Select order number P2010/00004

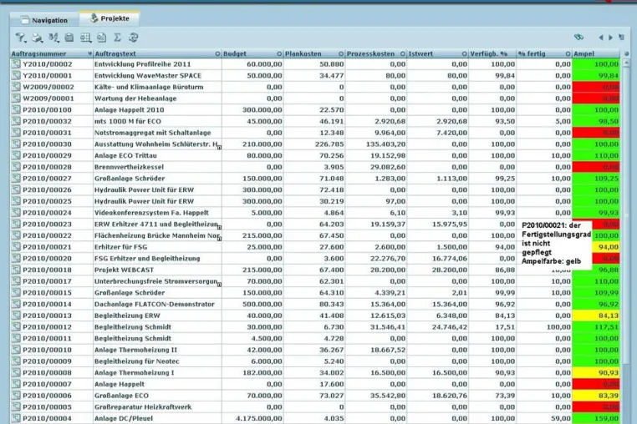47,418
